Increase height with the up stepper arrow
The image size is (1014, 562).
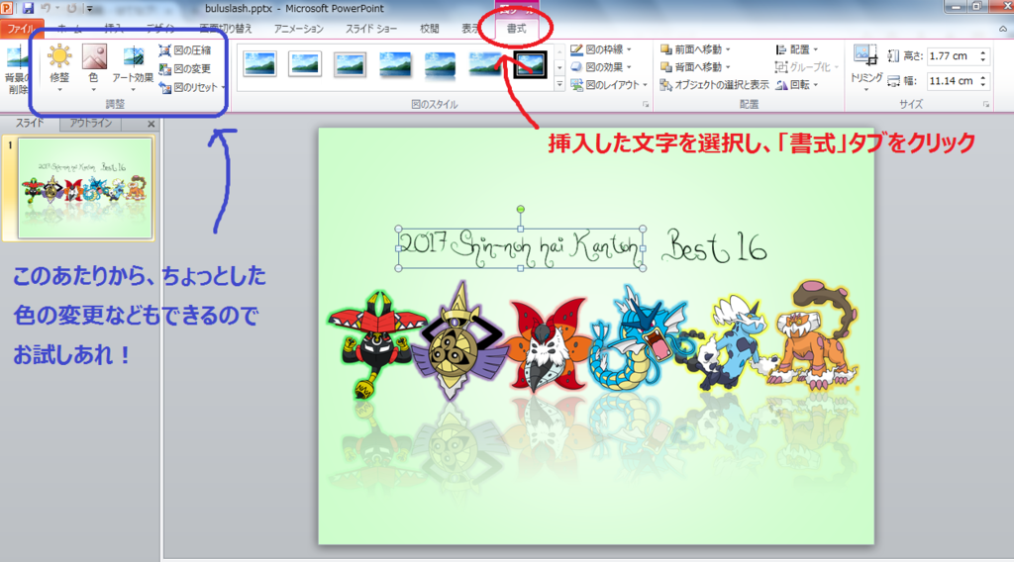click(x=983, y=52)
